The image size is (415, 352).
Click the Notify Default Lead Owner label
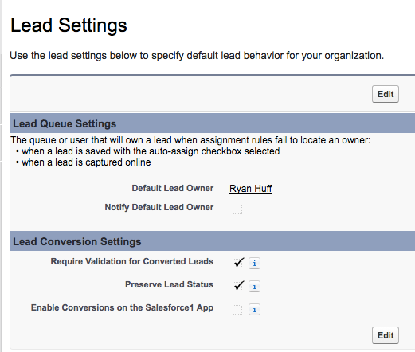(159, 207)
